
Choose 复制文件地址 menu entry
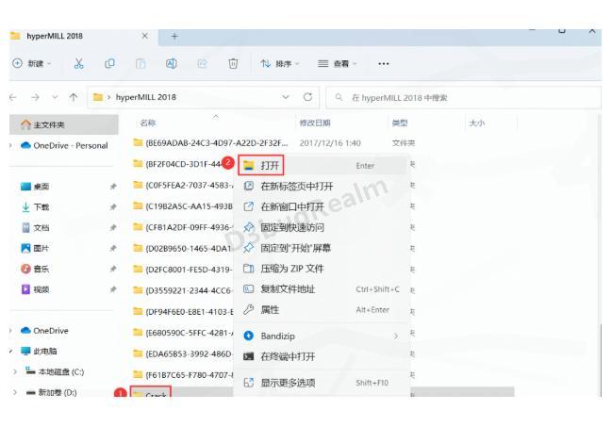321,289
